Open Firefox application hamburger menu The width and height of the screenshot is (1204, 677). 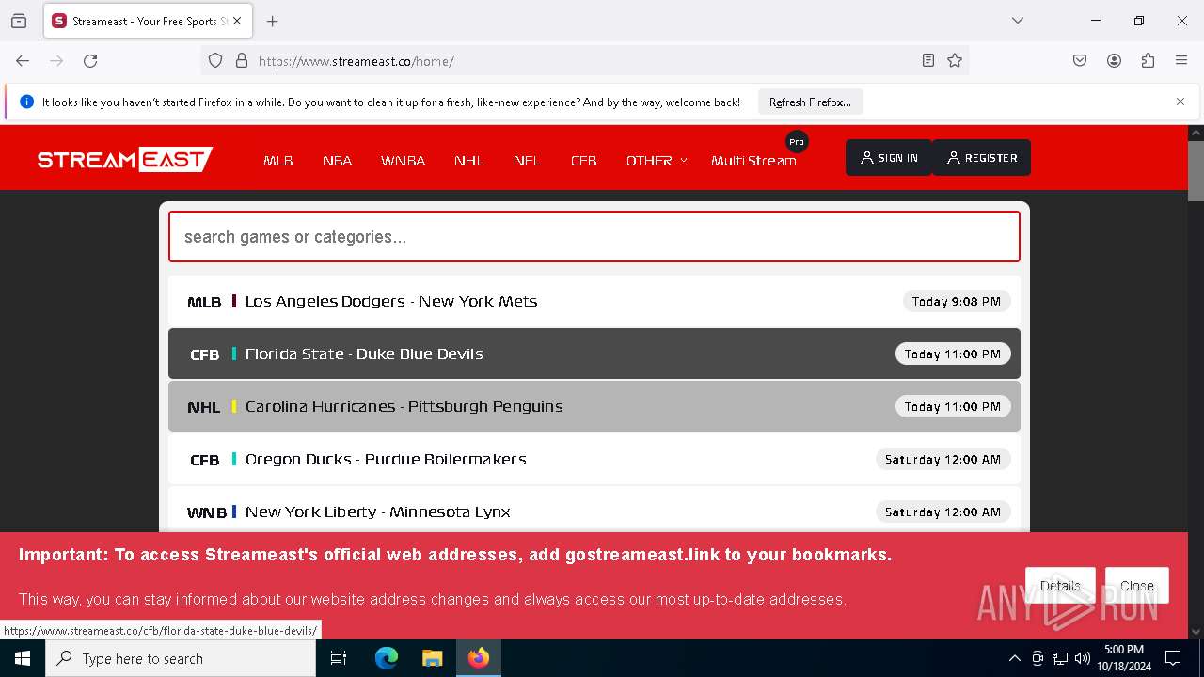tap(1181, 61)
